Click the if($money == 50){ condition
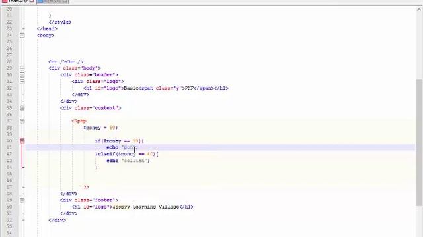 click(119, 141)
